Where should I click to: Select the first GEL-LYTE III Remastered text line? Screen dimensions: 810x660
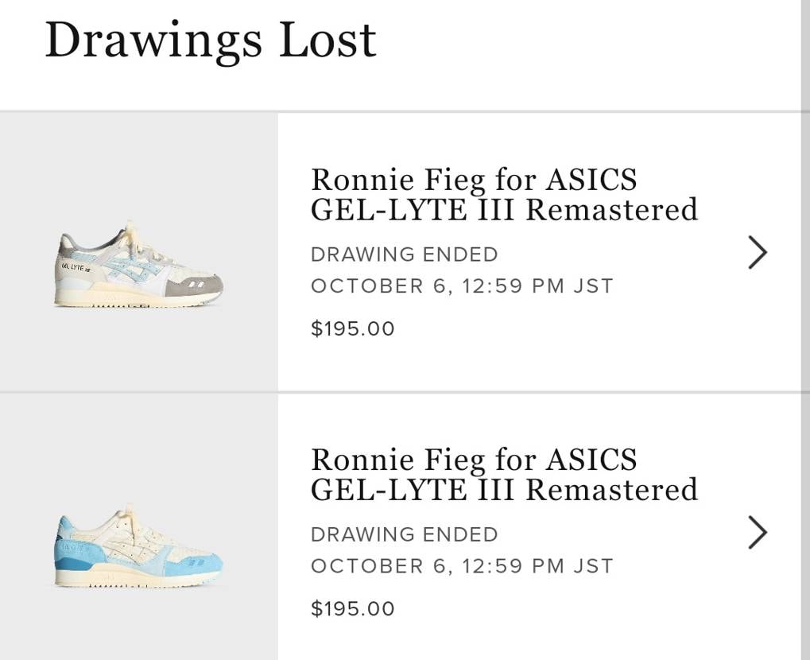pos(504,210)
